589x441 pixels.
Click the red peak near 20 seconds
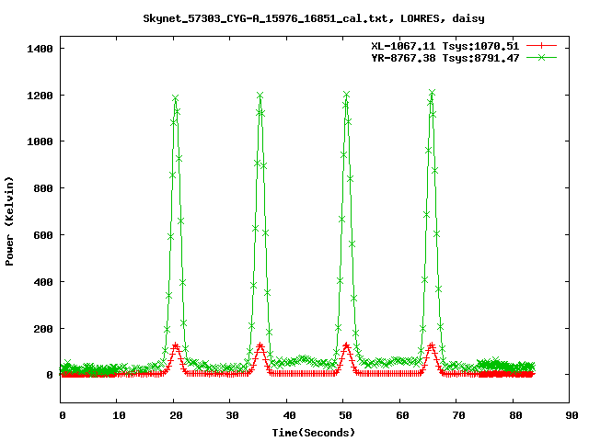[175, 345]
